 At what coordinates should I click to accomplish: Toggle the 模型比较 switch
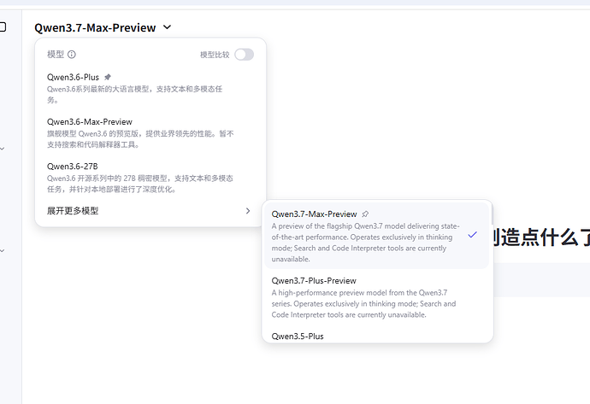point(244,55)
